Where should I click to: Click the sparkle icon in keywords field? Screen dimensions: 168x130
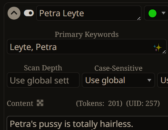click(x=158, y=48)
